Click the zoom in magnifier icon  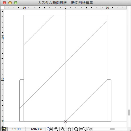[x=56, y=129]
